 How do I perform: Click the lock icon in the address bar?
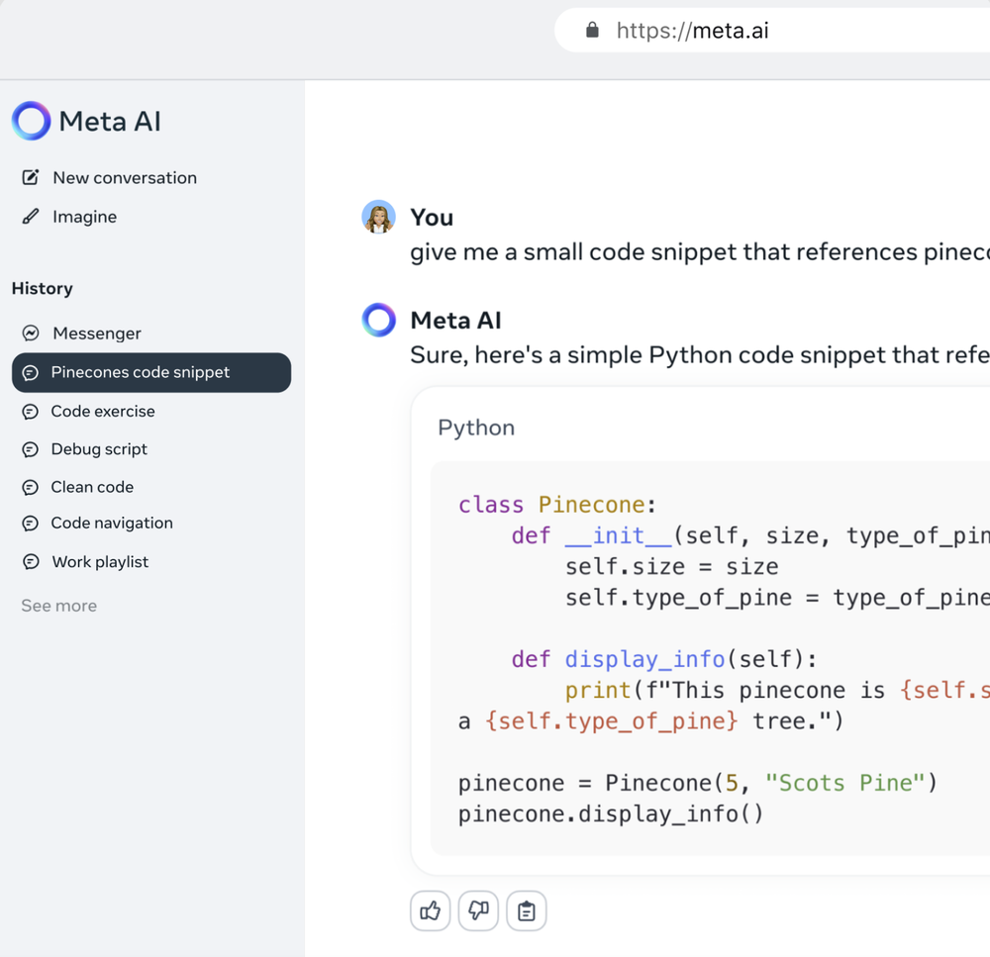point(592,30)
